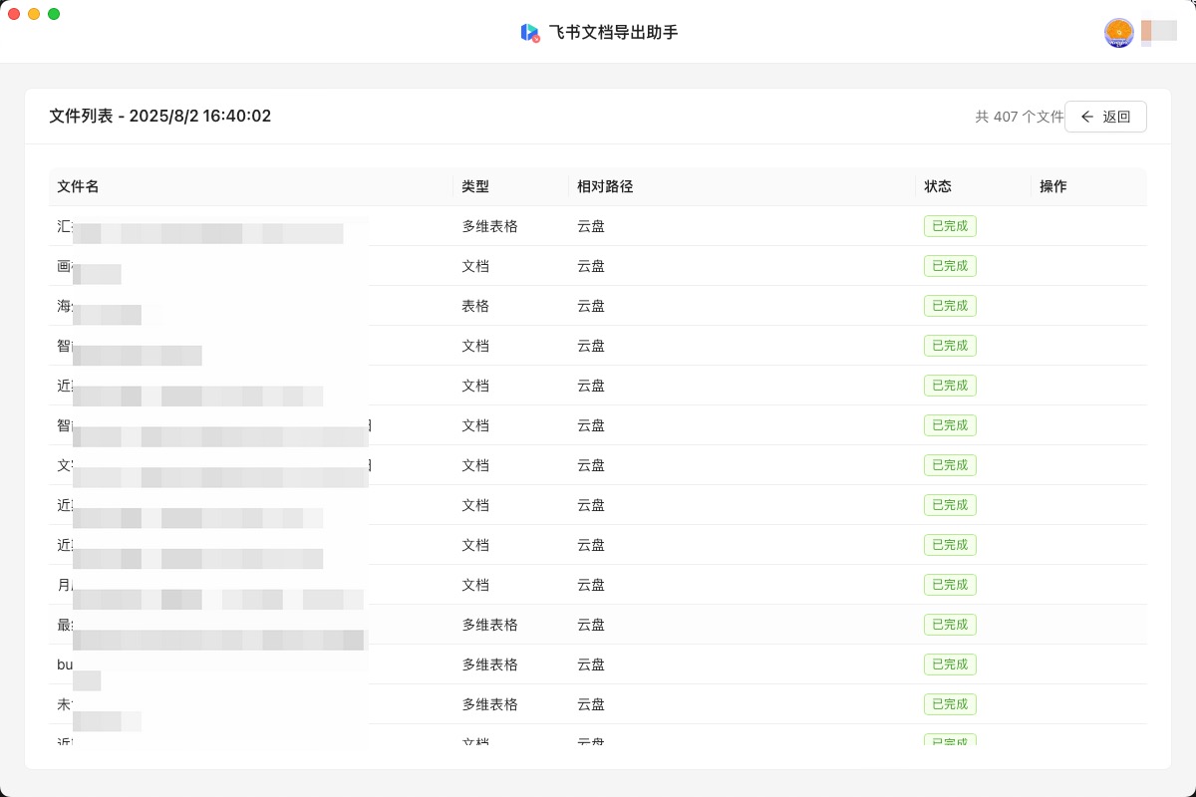The image size is (1196, 797).
Task: Click the 已完成 badge on the bu 多维表格 row
Action: [950, 664]
